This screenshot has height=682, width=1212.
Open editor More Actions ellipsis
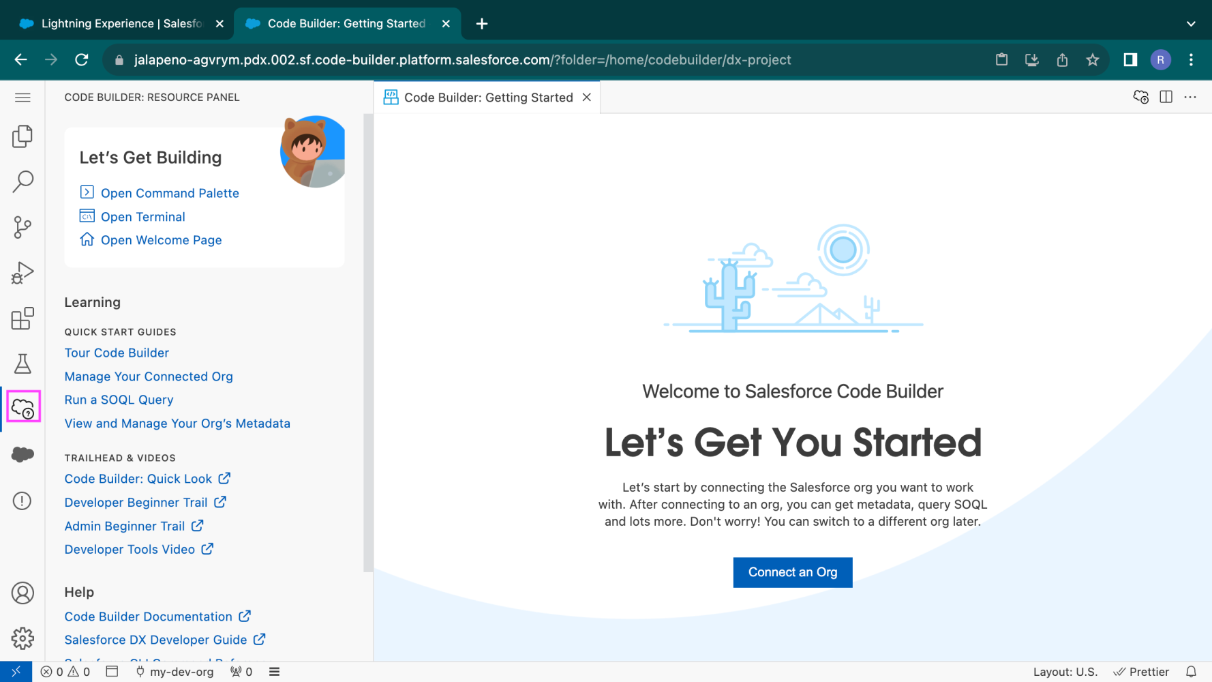tap(1190, 97)
